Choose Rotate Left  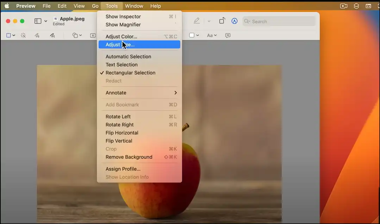[139, 117]
